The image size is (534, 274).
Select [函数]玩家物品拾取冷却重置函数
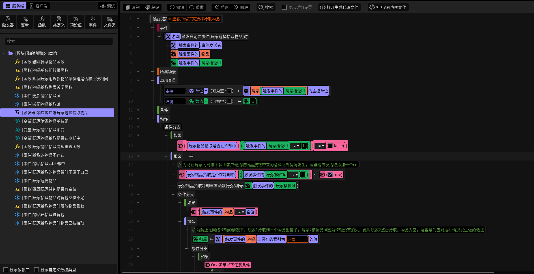(51, 147)
